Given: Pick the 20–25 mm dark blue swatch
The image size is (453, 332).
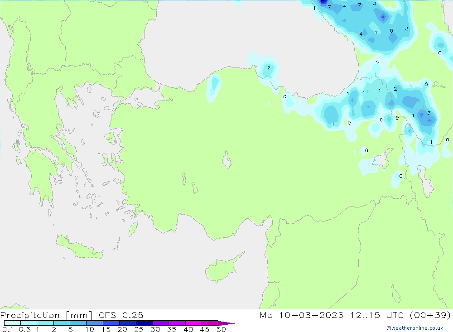Looking at the screenshot, I should tap(128, 323).
